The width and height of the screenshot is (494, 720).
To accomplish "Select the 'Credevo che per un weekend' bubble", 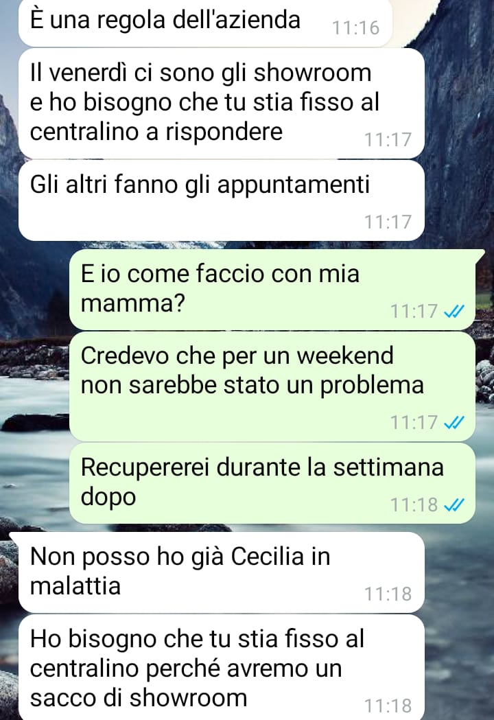I will point(272,386).
